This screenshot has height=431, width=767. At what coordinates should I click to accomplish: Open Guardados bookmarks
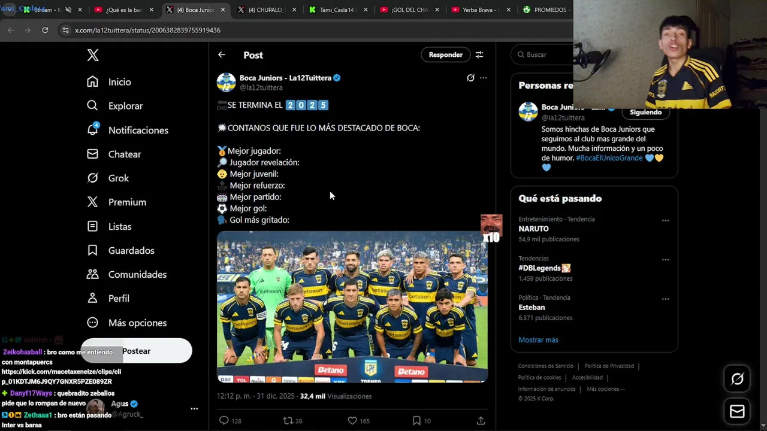pyautogui.click(x=120, y=250)
